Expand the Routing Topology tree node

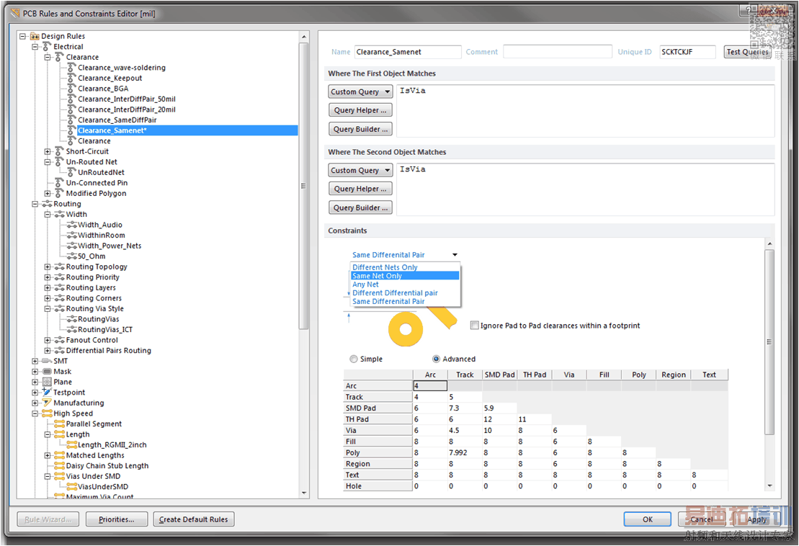pyautogui.click(x=48, y=267)
